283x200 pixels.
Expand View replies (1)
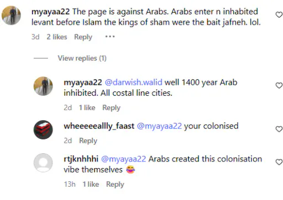coord(82,58)
